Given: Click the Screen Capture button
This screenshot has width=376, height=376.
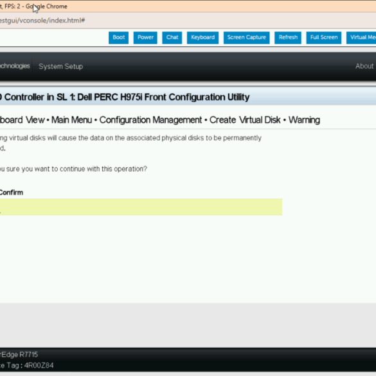Looking at the screenshot, I should tap(247, 38).
